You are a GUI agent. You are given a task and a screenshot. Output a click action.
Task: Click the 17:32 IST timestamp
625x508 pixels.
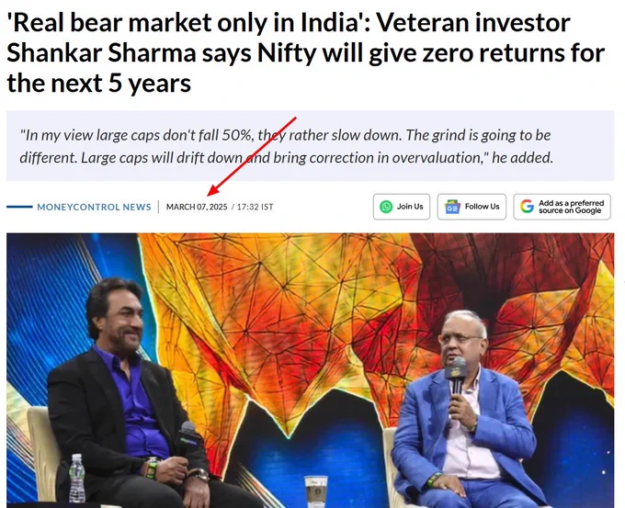pyautogui.click(x=256, y=207)
